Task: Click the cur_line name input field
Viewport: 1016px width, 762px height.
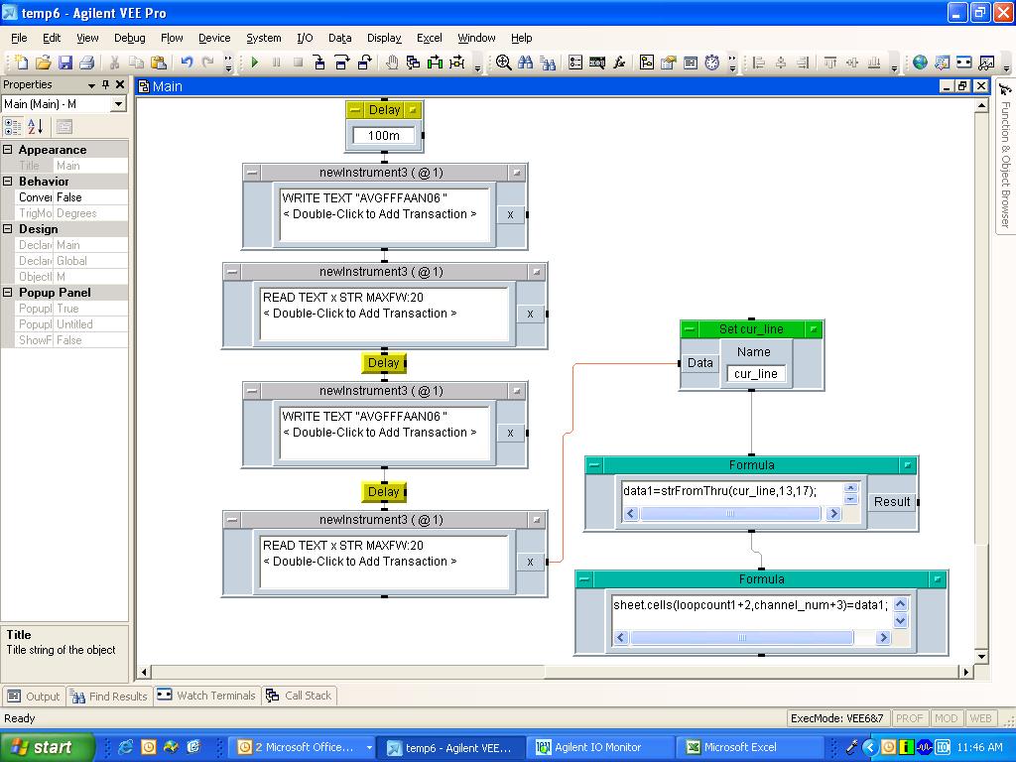Action: tap(756, 374)
